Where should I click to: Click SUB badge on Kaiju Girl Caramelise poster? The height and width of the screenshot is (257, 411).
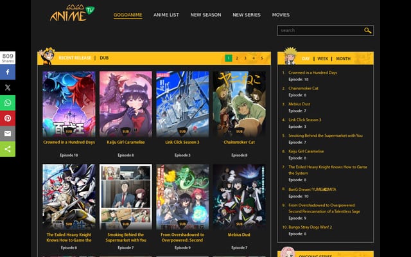[126, 131]
